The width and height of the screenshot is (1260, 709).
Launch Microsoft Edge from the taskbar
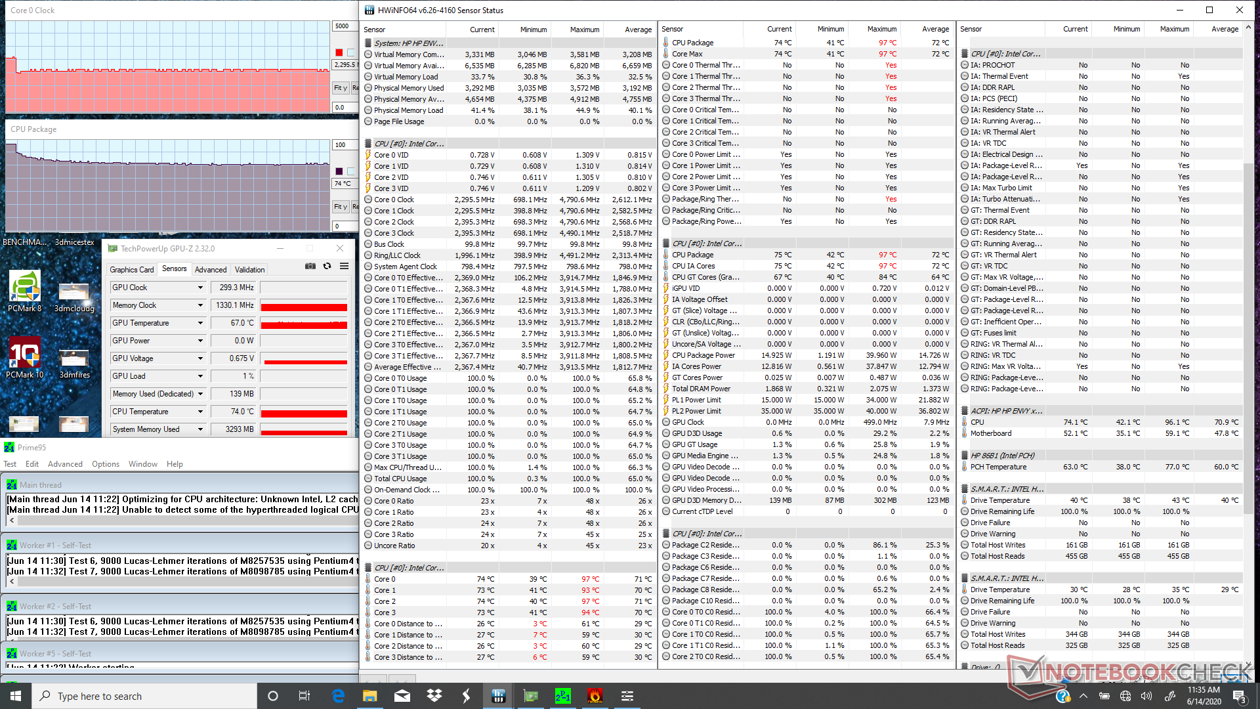[x=338, y=696]
